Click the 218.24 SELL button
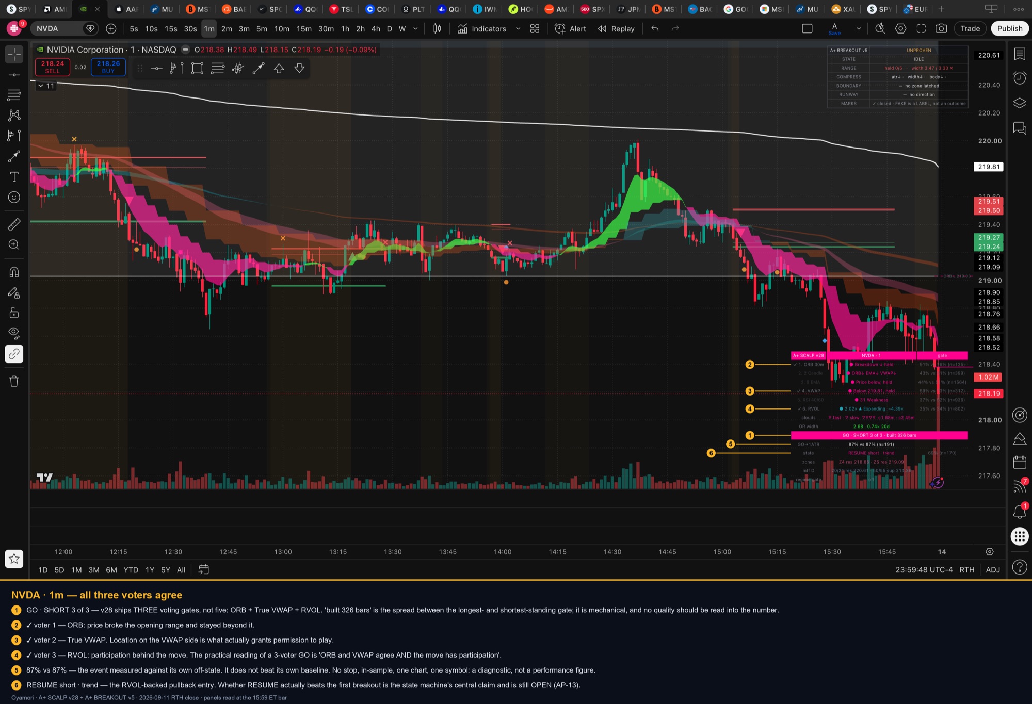 52,67
